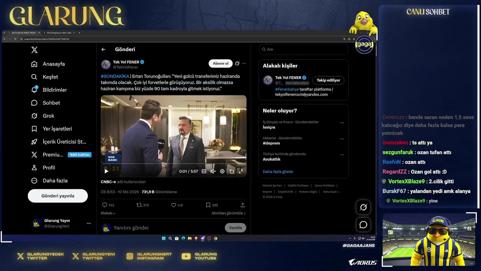
Task: Unmute the video sound
Action: [x=213, y=171]
